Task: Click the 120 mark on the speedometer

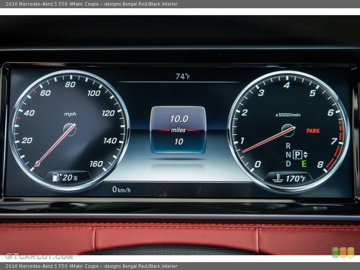Action: [108, 113]
